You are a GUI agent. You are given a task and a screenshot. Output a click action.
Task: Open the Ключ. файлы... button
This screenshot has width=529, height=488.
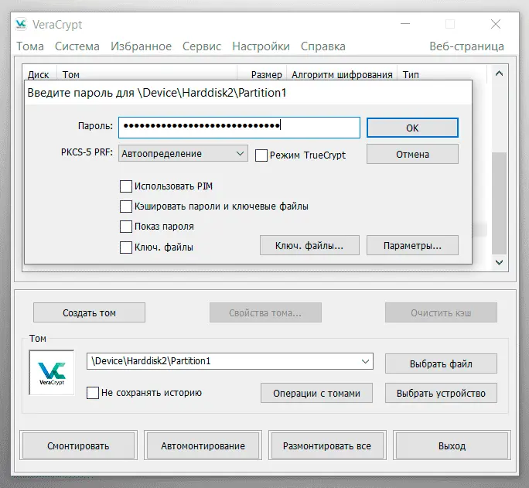click(309, 245)
